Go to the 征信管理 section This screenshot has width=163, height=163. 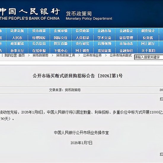click(x=126, y=38)
